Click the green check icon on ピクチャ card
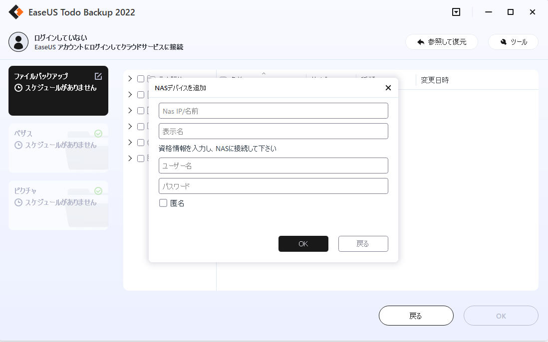Image resolution: width=548 pixels, height=342 pixels. [x=98, y=190]
